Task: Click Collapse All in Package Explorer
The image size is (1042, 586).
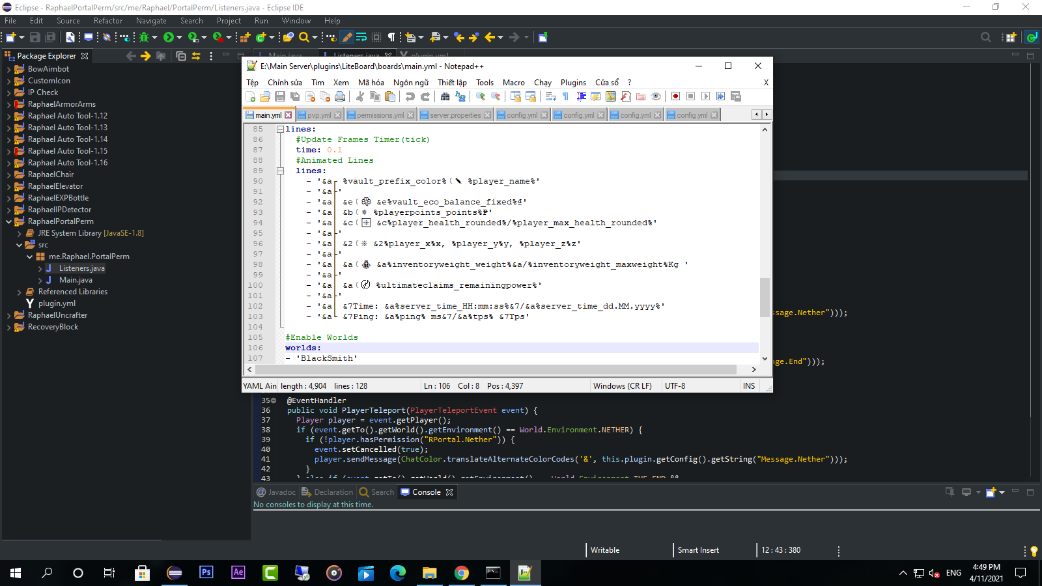Action: (181, 56)
